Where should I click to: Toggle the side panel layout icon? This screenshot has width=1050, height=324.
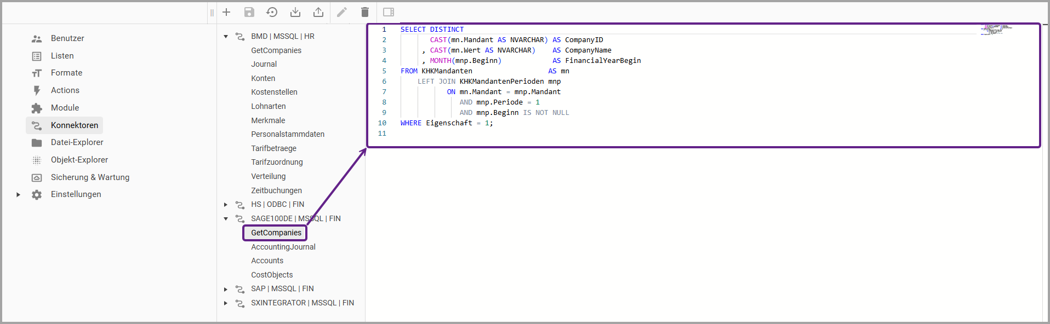[x=389, y=12]
